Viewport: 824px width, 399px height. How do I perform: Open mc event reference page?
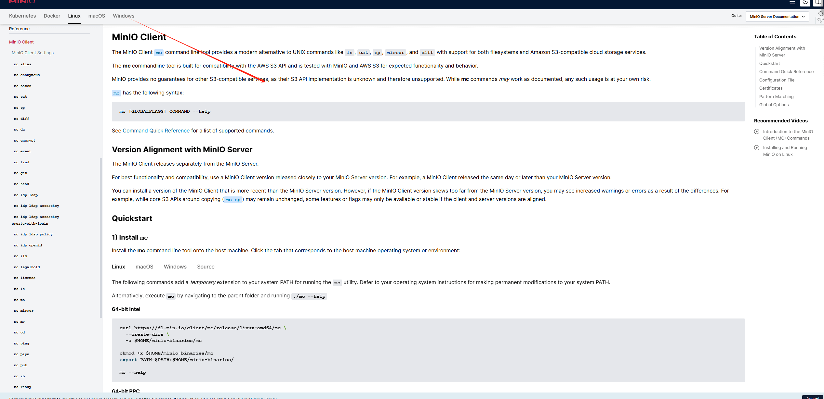coord(22,151)
